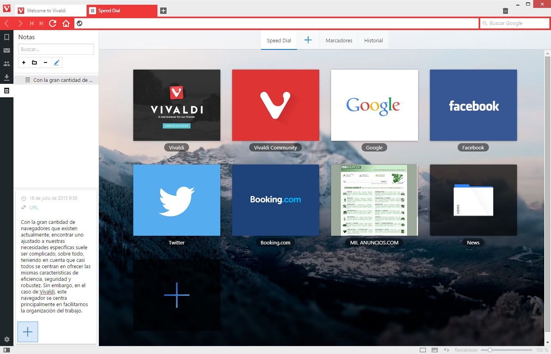551x354 pixels.
Task: Open the Vivaldi main menu logo
Action: (x=6, y=8)
